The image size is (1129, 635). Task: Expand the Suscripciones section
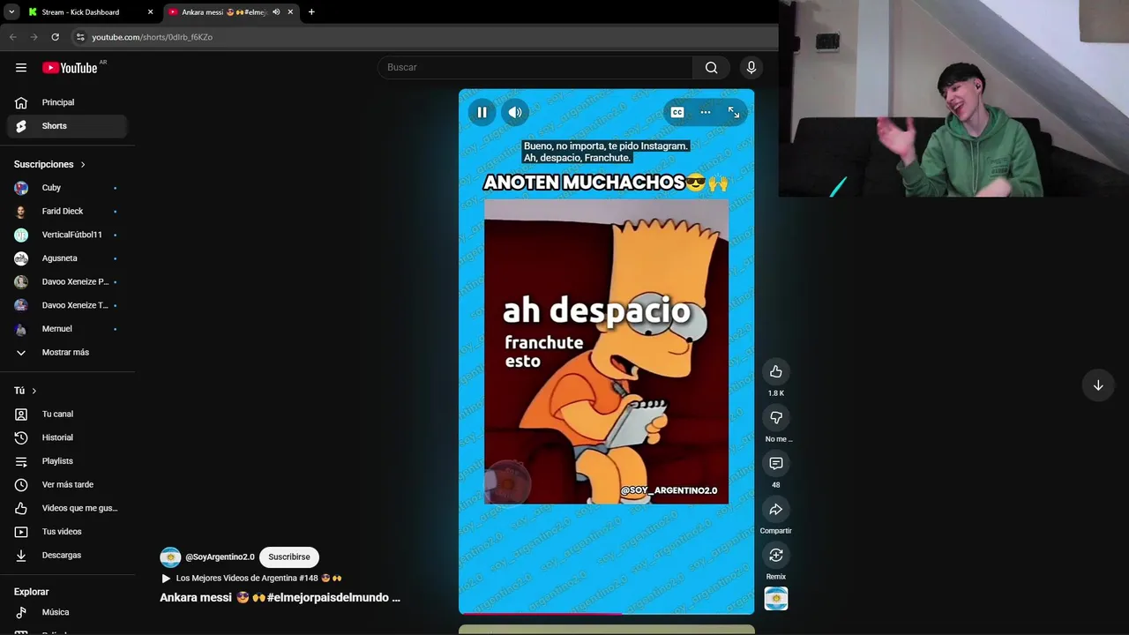click(50, 164)
